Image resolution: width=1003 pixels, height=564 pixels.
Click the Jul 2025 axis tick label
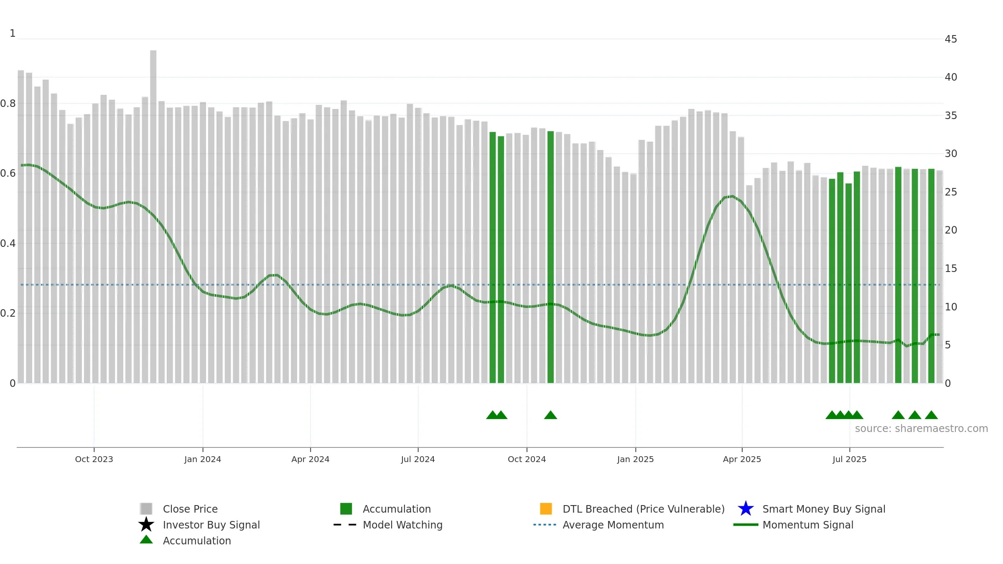[850, 459]
